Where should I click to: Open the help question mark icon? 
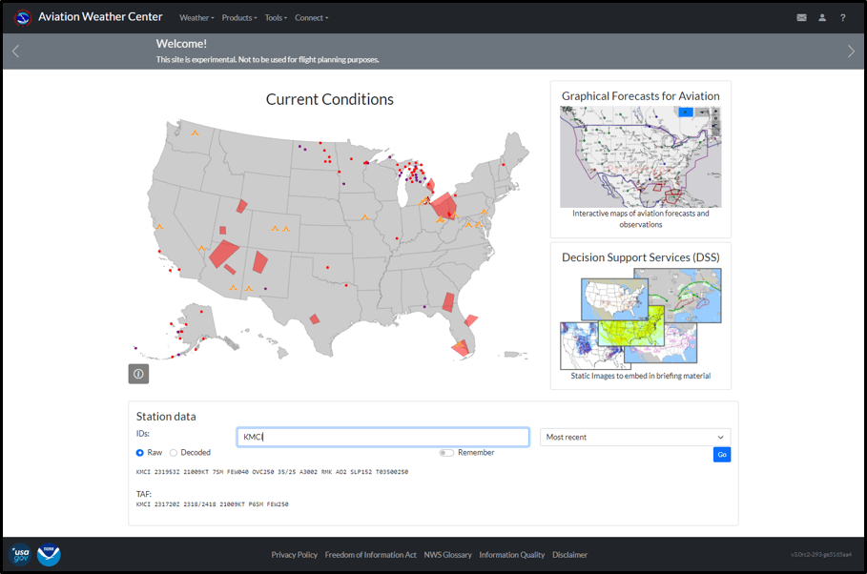click(x=843, y=17)
